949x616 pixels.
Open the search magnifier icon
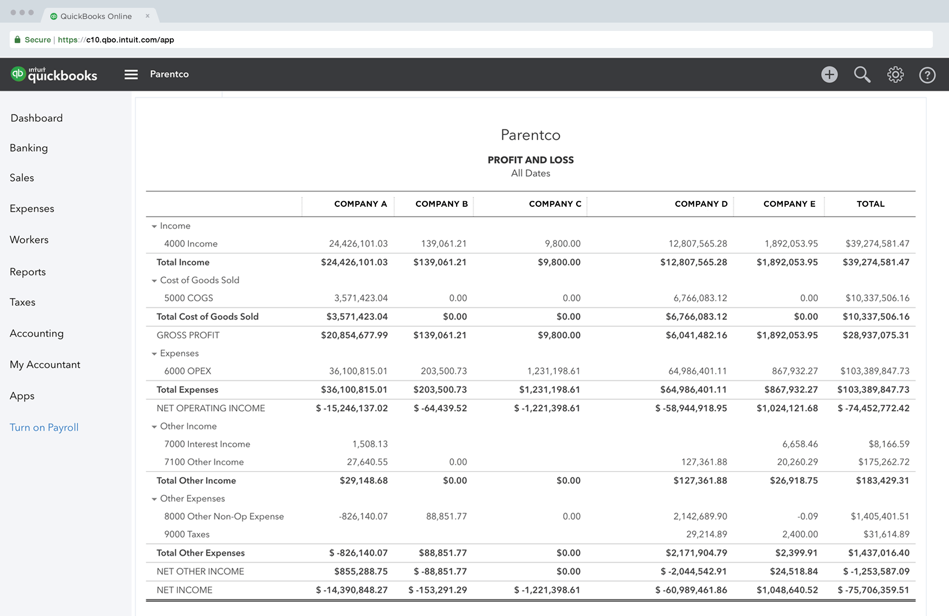862,74
